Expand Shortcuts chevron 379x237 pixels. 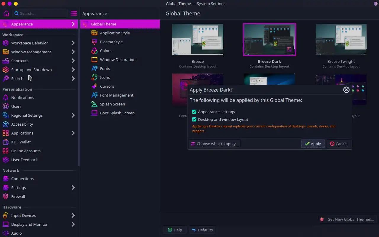point(73,61)
